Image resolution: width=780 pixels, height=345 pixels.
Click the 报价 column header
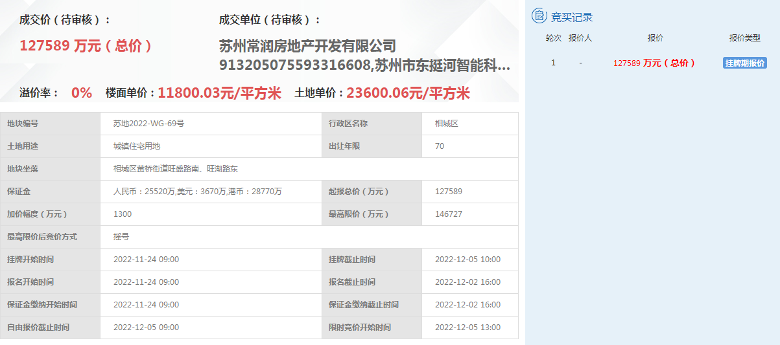click(655, 38)
